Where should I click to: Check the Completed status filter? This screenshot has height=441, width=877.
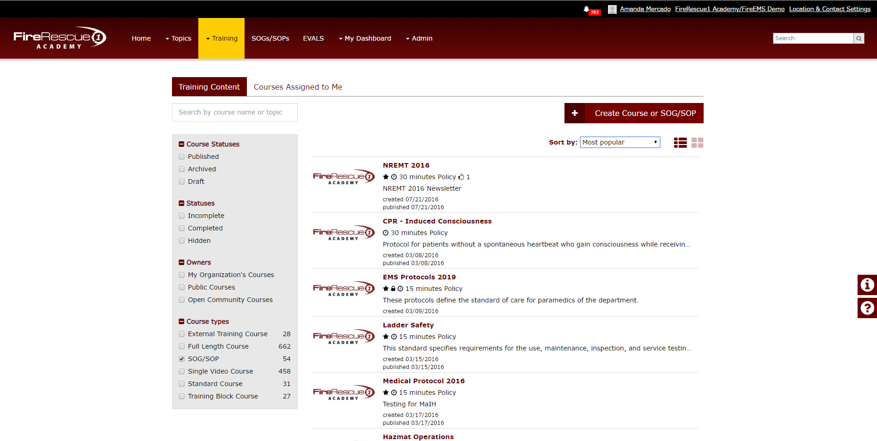point(182,229)
